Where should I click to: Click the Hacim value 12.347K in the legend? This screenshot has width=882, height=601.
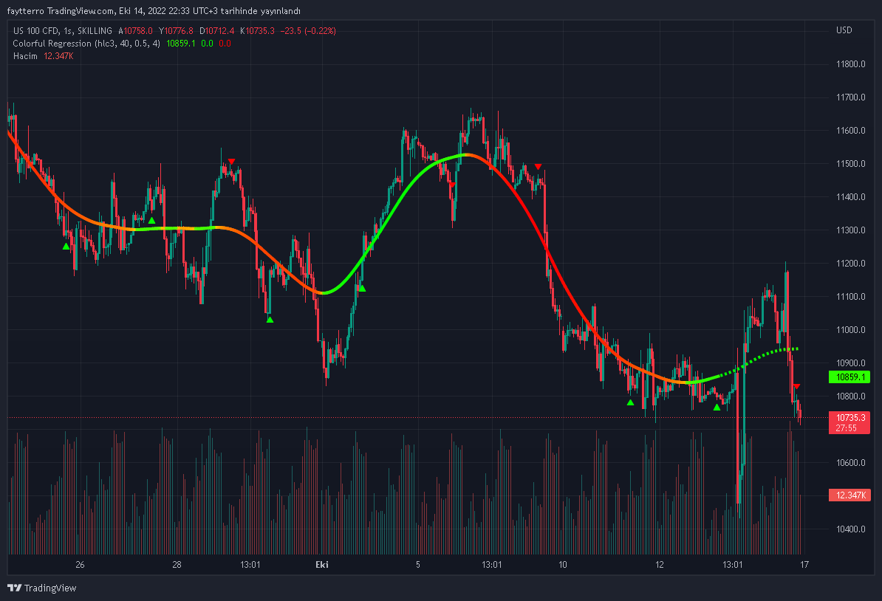pyautogui.click(x=58, y=56)
